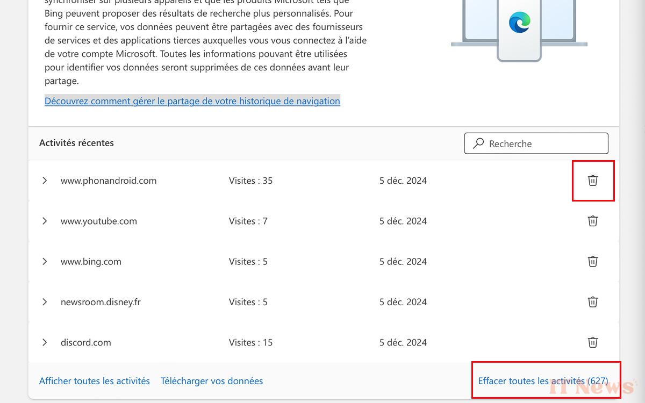Expand the www.youtube.com activity details
The width and height of the screenshot is (645, 403).
coord(45,221)
